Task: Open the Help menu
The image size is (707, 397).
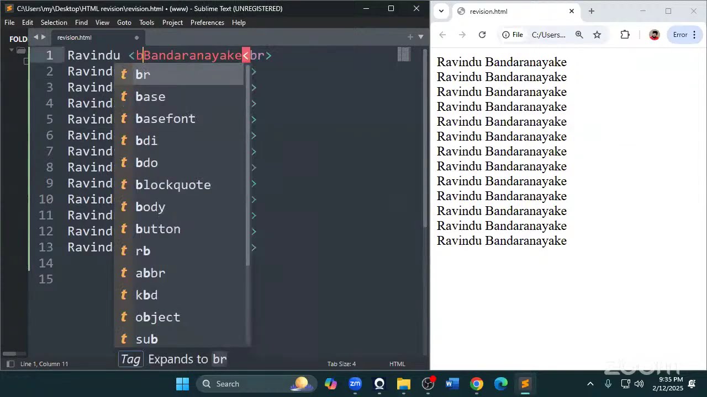Action: (x=239, y=23)
